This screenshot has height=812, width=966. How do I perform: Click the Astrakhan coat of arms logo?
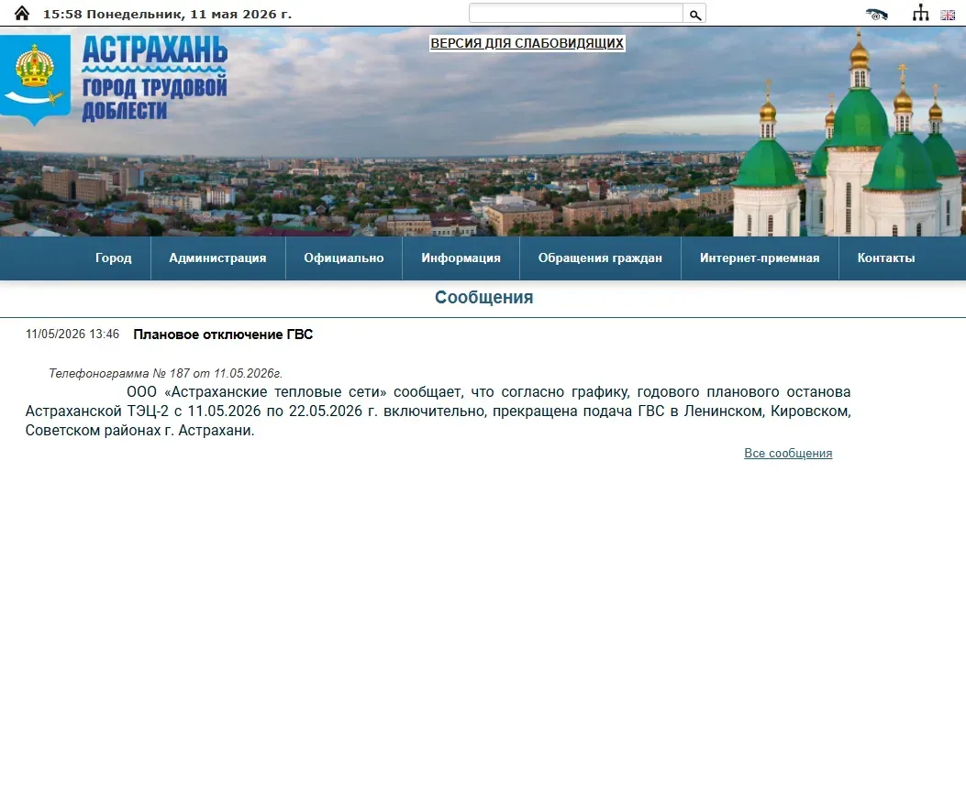pyautogui.click(x=35, y=80)
